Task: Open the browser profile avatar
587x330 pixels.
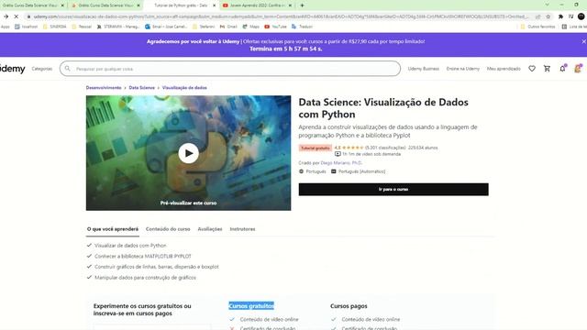Action: 581,16
